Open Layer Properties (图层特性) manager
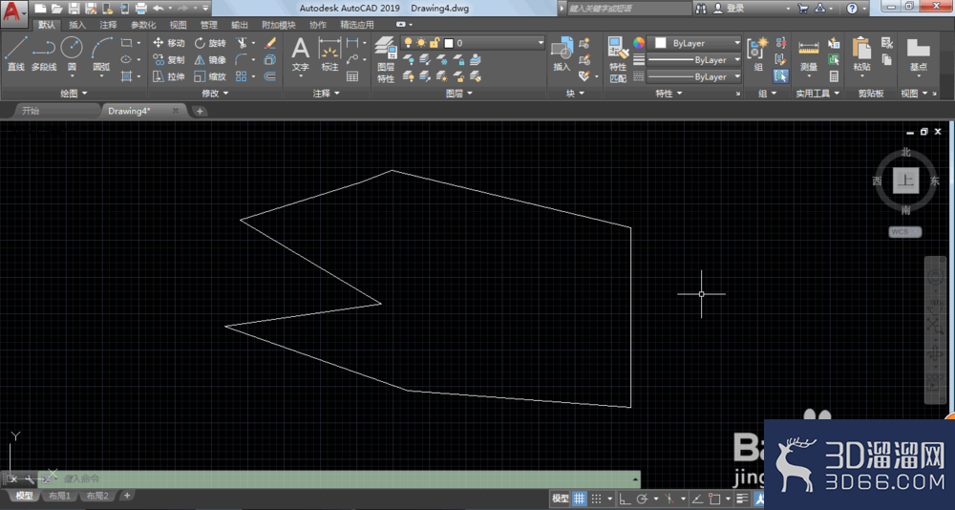 pos(385,59)
